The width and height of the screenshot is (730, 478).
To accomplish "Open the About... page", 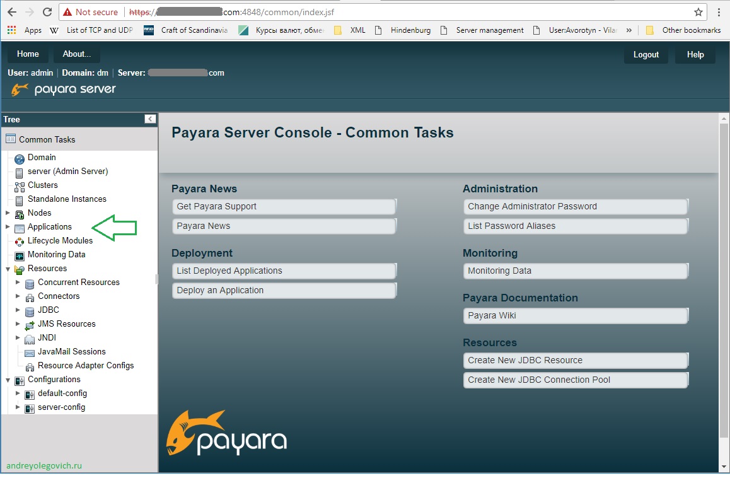I will pyautogui.click(x=77, y=54).
